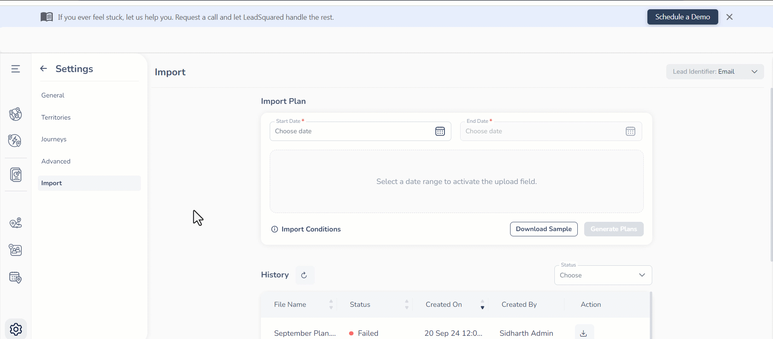Click the people location card sidebar icon

16,250
